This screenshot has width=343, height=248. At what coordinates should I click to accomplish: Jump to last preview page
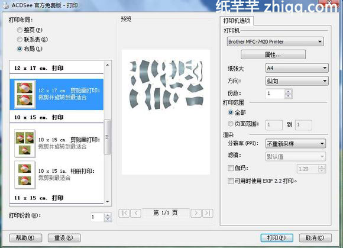coord(208,213)
